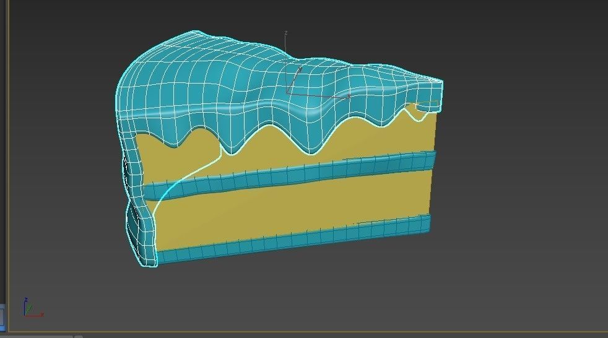Select the blue cream band in the cake's middle
Image resolution: width=608 pixels, height=338 pixels.
(289, 175)
